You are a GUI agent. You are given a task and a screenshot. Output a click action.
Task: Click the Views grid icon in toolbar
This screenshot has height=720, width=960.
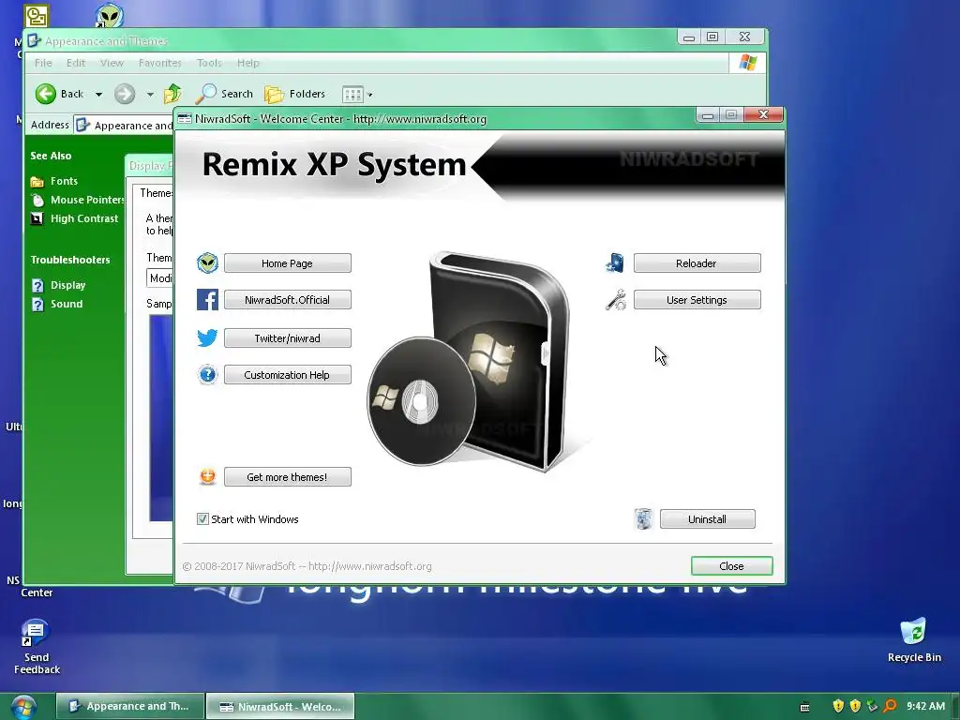click(x=352, y=95)
